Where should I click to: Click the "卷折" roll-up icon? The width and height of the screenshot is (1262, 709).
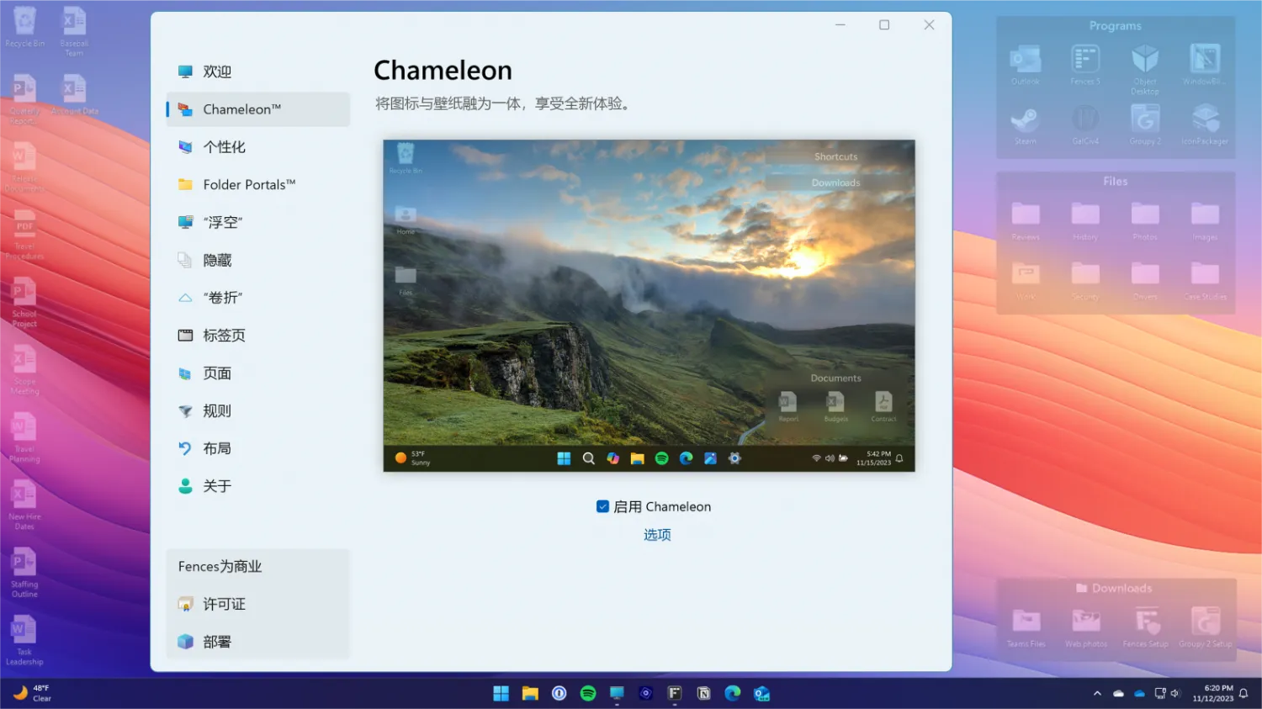point(185,298)
